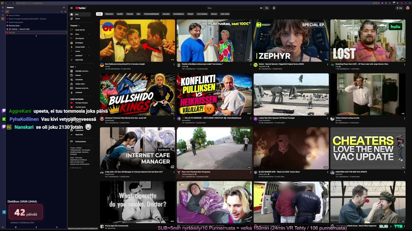The height and width of the screenshot is (231, 412).
Task: Play the Leaked Star Wars footage thumbnail
Action: 291,94
